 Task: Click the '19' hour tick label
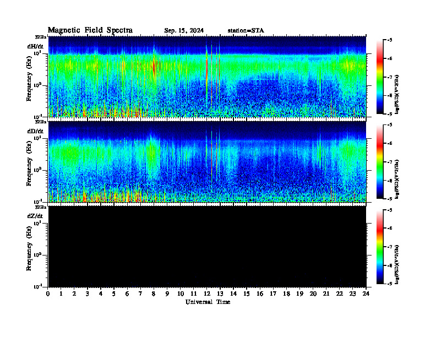(x=299, y=294)
